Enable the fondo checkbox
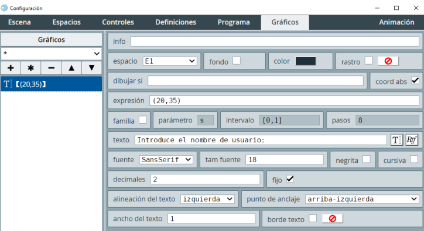 coord(237,61)
